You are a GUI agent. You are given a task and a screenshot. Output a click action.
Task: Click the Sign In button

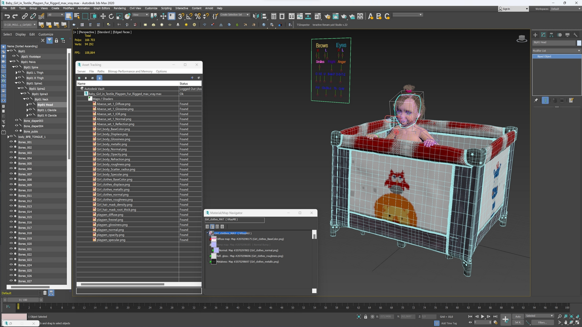point(513,9)
